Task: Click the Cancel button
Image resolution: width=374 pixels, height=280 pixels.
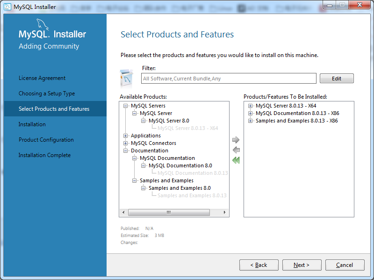Action: point(345,265)
